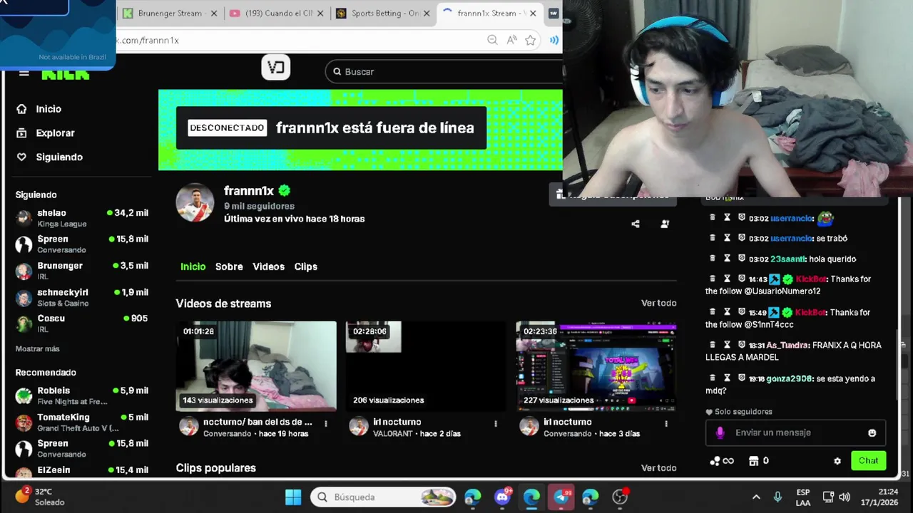Click Ver todo for Videos de streams

(658, 304)
